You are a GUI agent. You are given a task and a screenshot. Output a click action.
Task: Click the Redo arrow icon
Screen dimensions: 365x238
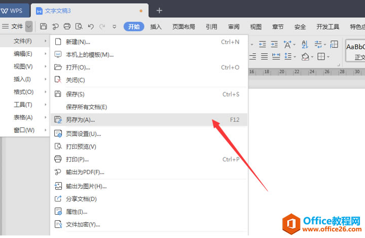point(102,26)
